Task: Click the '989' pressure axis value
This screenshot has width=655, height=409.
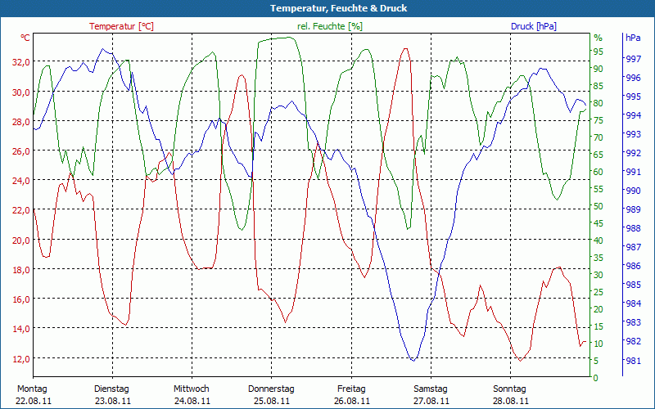Action: 634,209
